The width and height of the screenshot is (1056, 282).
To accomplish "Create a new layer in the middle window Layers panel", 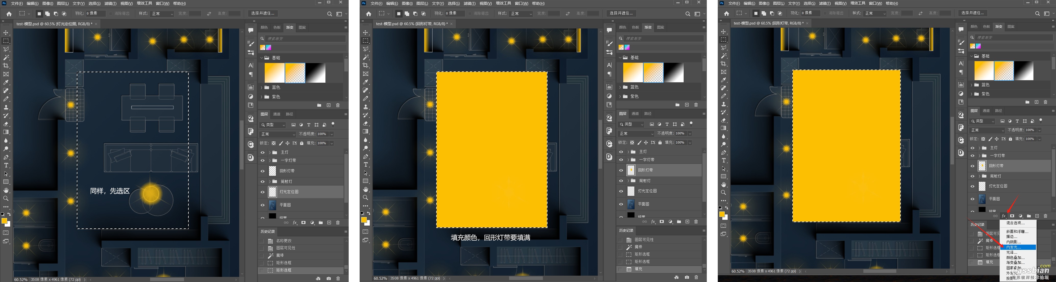I will [687, 222].
